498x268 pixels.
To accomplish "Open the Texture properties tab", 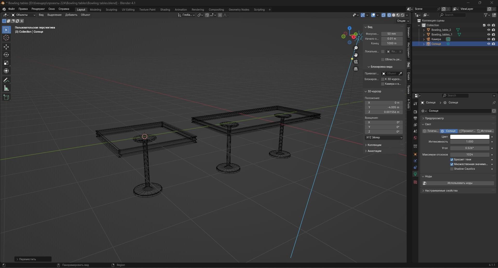I will [x=415, y=182].
